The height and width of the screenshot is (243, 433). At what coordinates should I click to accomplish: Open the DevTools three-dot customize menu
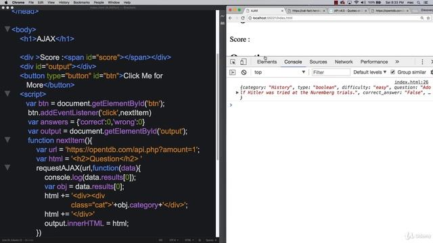pyautogui.click(x=422, y=61)
